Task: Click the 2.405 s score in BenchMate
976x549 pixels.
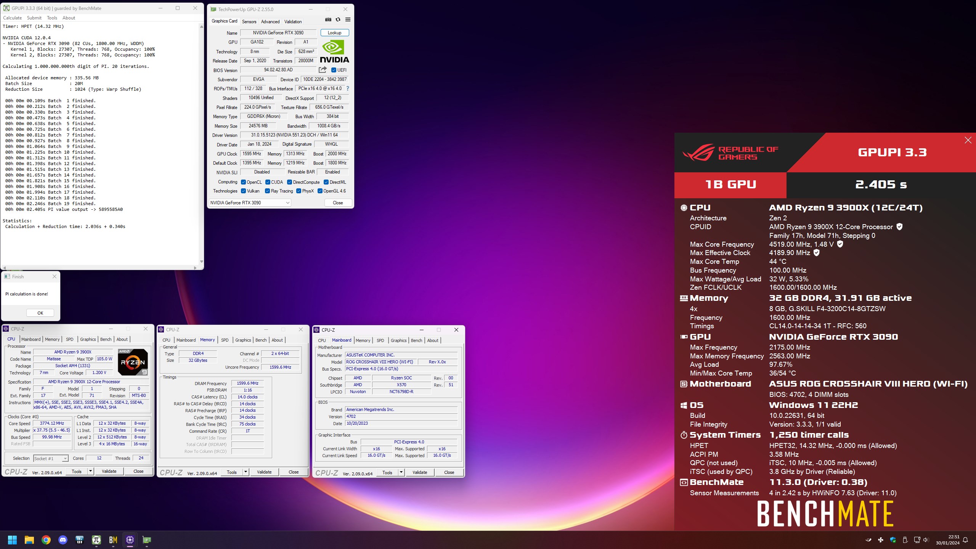Action: pos(881,185)
